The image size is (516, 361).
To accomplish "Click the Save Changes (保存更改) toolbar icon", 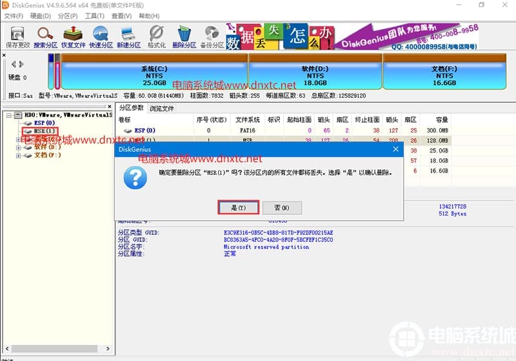I will (17, 37).
